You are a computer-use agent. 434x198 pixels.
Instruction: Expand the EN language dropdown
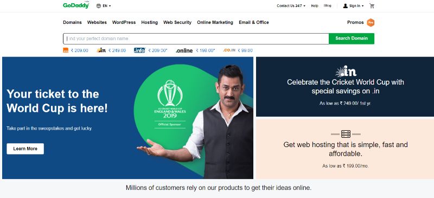[107, 6]
